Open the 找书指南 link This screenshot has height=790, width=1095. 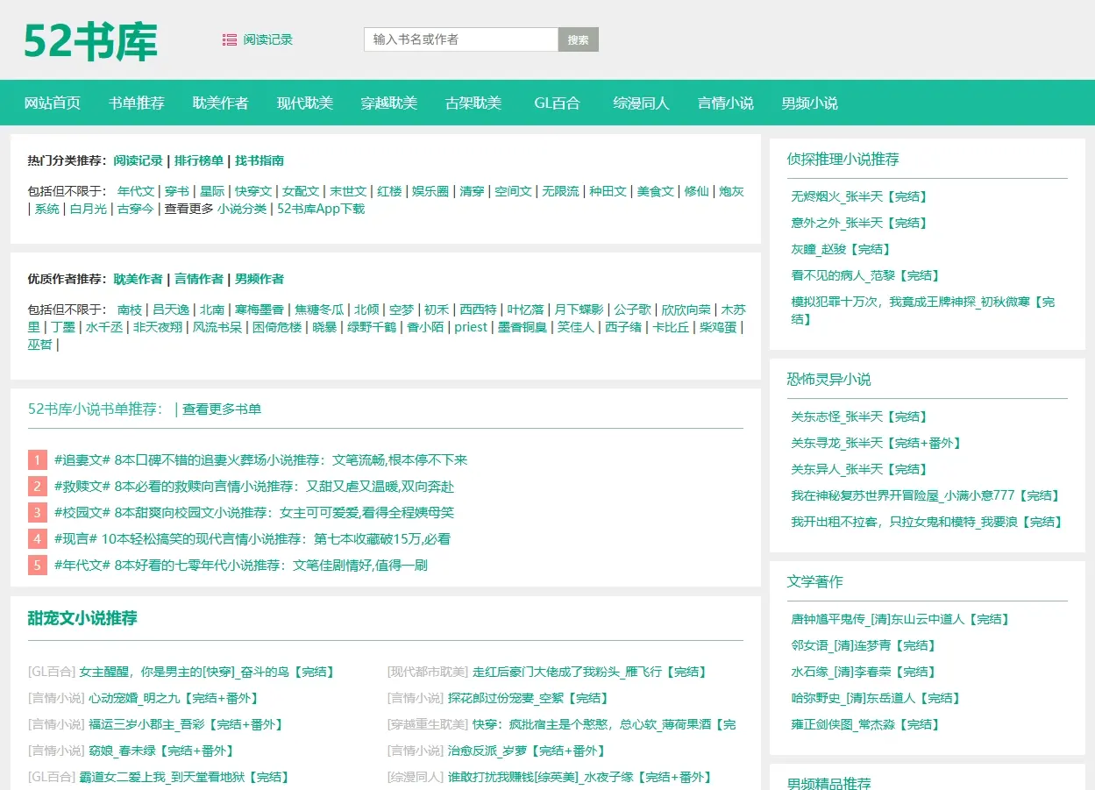point(260,160)
